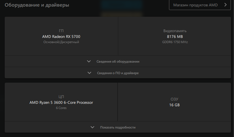
Task: Click the Видеопамять label
Action: (x=175, y=31)
